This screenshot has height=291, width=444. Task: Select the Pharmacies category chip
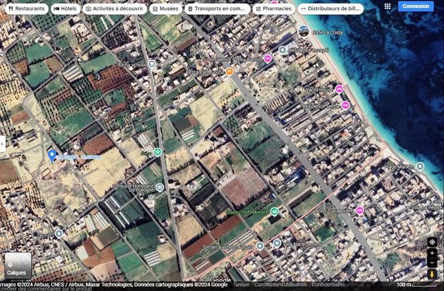click(x=274, y=9)
